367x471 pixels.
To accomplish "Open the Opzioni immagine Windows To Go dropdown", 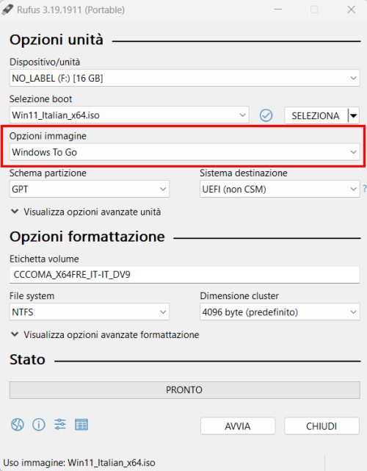I will [184, 152].
